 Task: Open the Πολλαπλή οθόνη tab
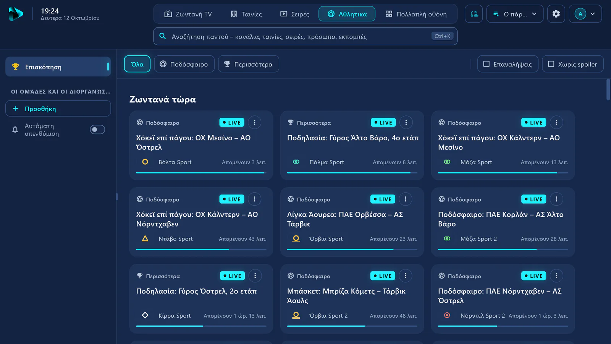[x=416, y=14]
